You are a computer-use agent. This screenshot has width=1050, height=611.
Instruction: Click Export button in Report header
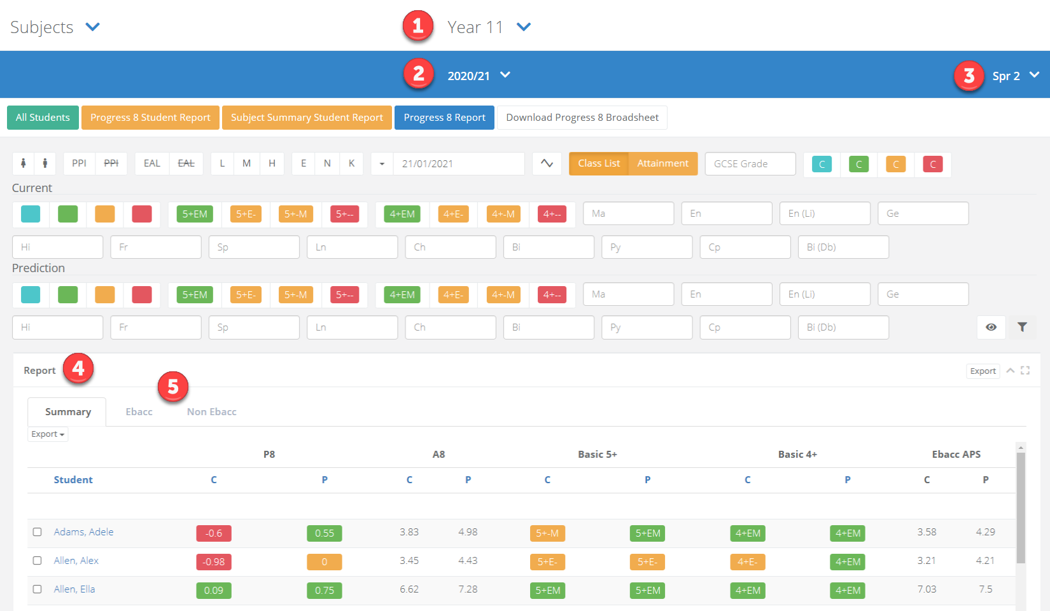click(x=983, y=371)
